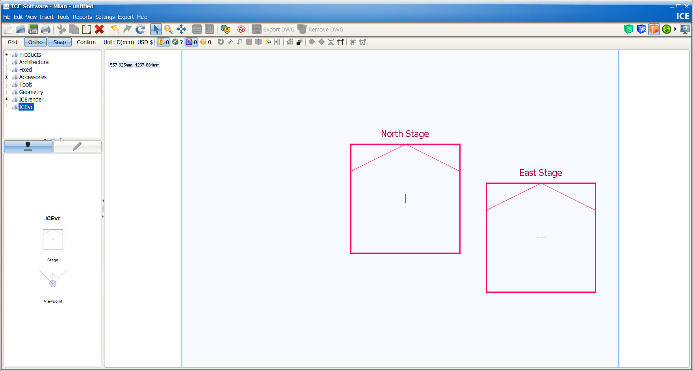
Task: Expand the ICErender tree node
Action: point(7,100)
